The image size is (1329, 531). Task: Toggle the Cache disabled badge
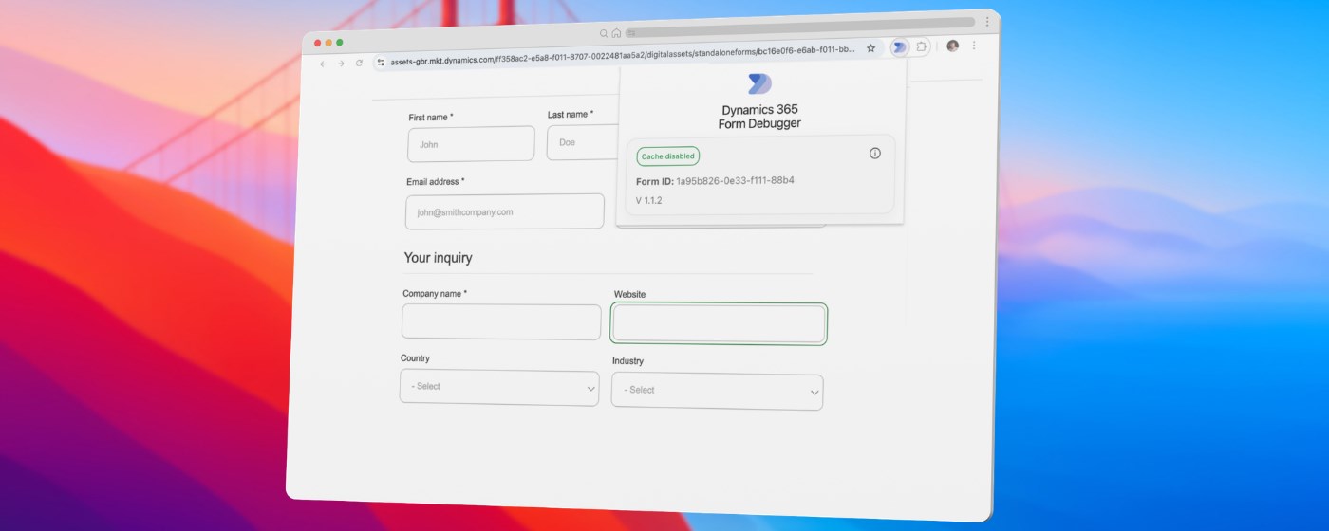pos(668,156)
